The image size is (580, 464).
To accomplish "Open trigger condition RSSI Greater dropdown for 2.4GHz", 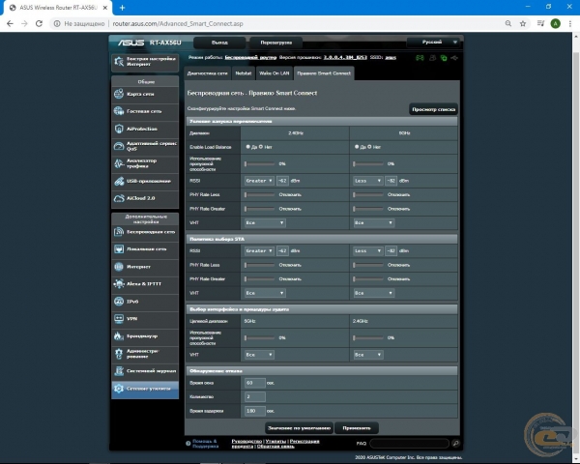I will click(x=259, y=181).
